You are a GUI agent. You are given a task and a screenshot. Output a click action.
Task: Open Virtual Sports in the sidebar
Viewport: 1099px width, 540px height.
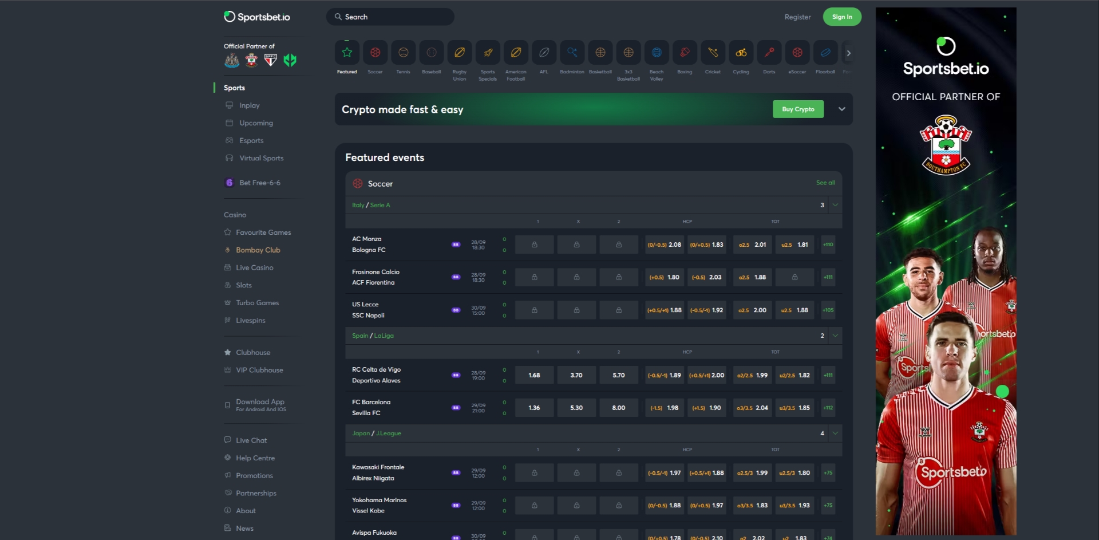tap(261, 158)
